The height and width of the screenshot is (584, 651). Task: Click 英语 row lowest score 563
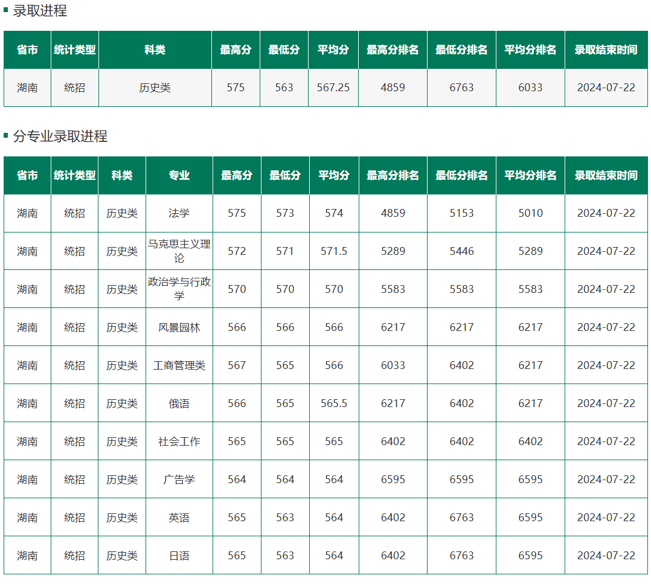point(285,518)
